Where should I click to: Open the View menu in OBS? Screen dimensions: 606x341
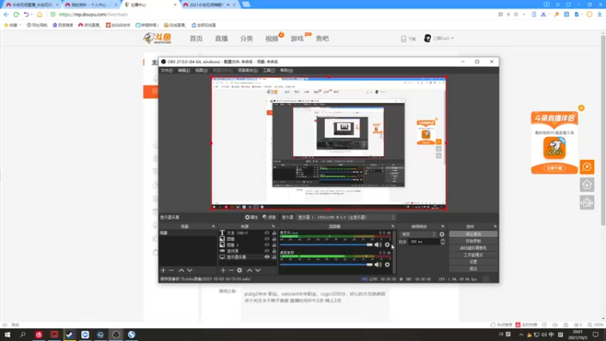coord(201,70)
